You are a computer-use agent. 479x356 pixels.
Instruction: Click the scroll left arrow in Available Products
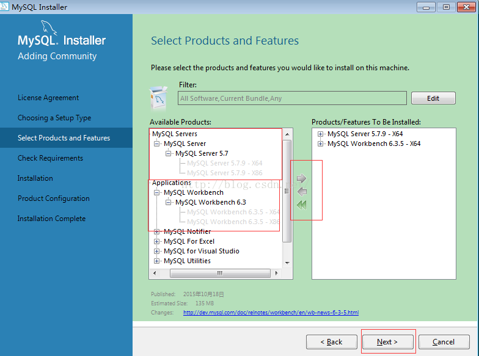pyautogui.click(x=155, y=273)
